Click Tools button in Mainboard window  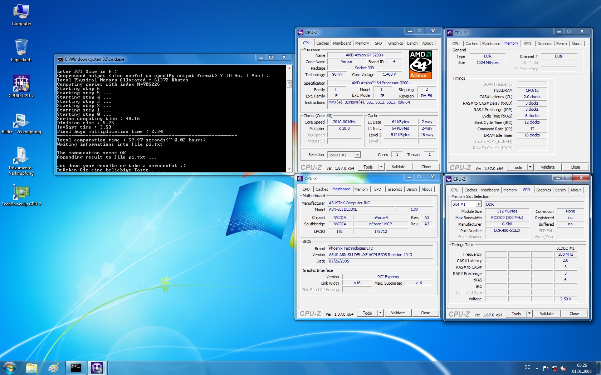(x=367, y=313)
